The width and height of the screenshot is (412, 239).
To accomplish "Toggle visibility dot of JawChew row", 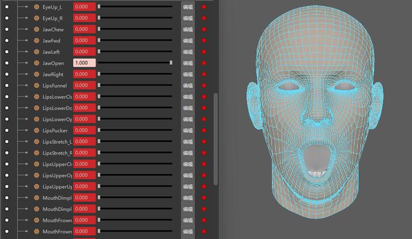I will [7, 29].
